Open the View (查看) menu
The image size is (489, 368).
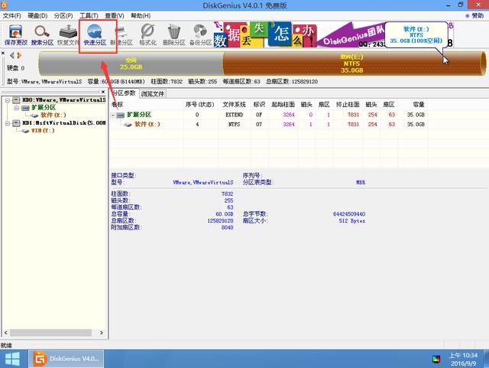115,15
